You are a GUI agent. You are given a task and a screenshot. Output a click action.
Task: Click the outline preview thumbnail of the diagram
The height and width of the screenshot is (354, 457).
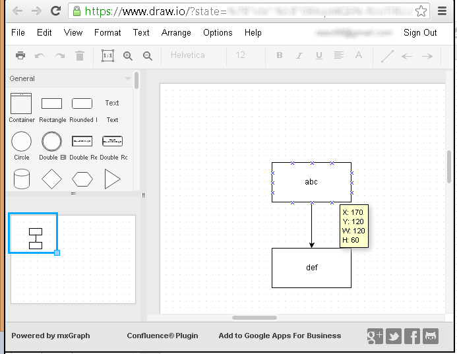click(x=36, y=238)
